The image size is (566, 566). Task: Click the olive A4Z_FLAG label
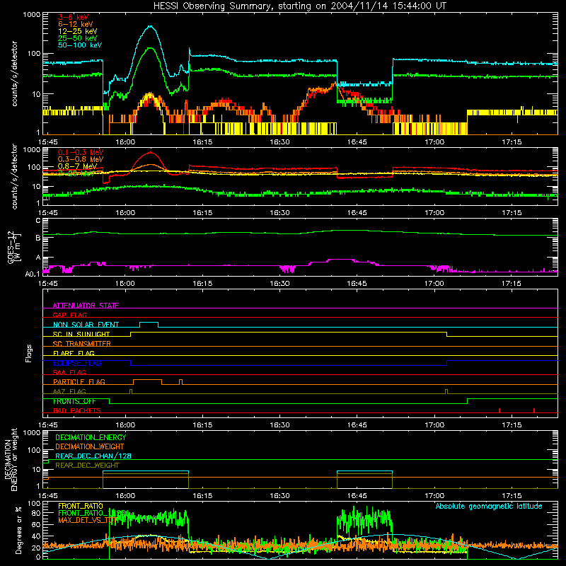coord(69,391)
